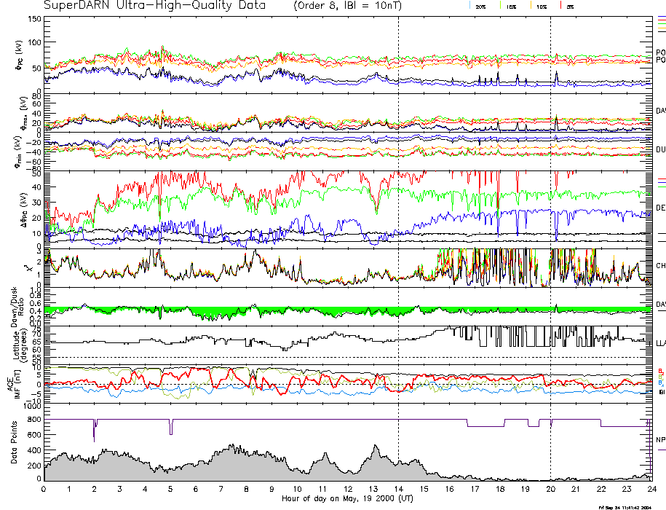Click the hour 20 x-axis tick label
The width and height of the screenshot is (666, 510).
click(550, 490)
